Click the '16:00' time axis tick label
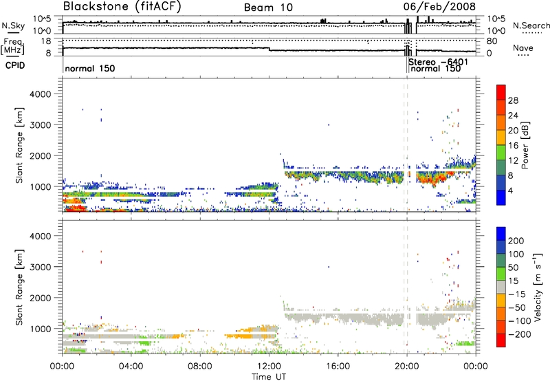This screenshot has height=381, width=550. tap(338, 367)
